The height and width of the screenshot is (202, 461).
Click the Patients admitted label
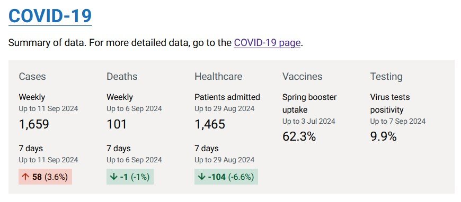(x=227, y=97)
